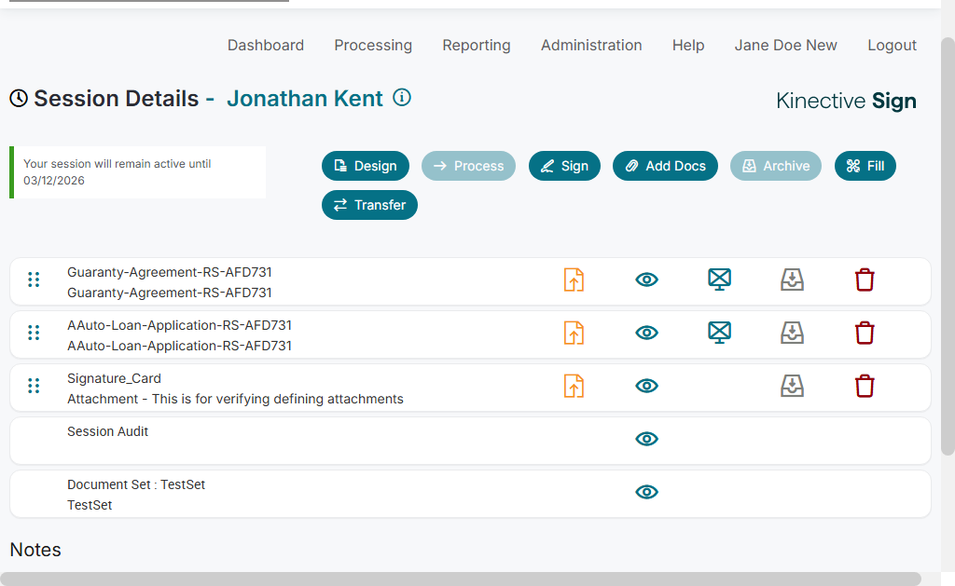955x586 pixels.
Task: Click upload icon for Signature_Card row
Action: tap(574, 386)
